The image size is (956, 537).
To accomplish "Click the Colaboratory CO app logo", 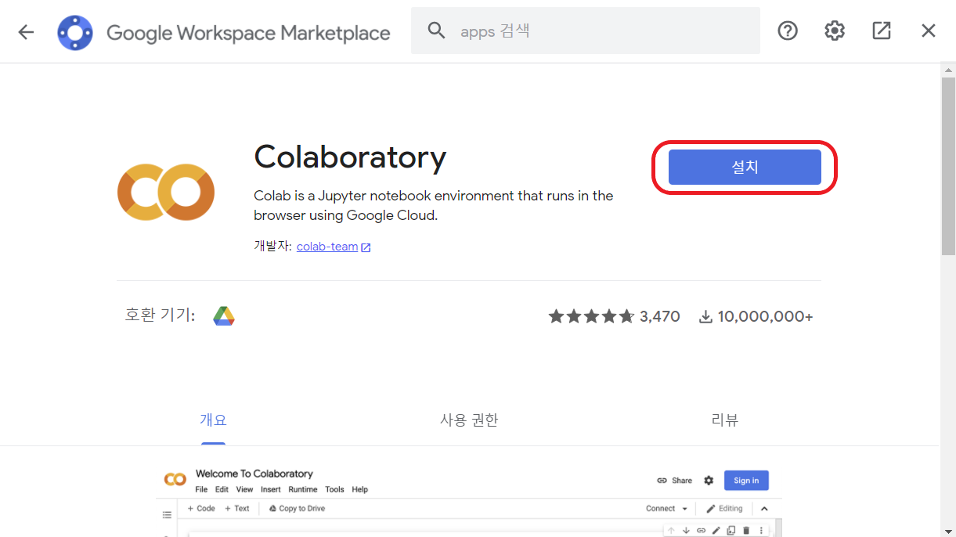I will click(166, 193).
